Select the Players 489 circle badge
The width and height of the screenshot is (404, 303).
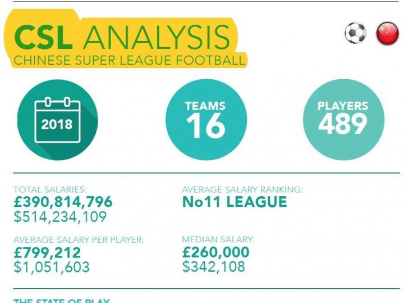point(343,120)
